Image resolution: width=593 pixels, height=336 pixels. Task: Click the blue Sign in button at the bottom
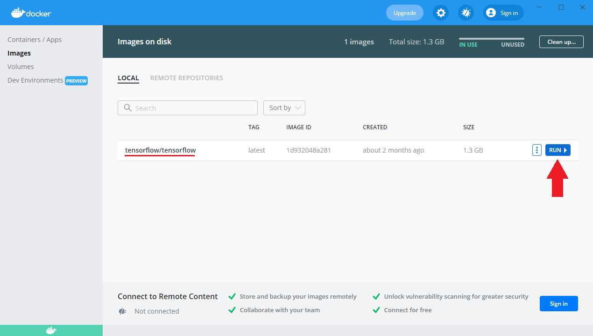pos(559,304)
